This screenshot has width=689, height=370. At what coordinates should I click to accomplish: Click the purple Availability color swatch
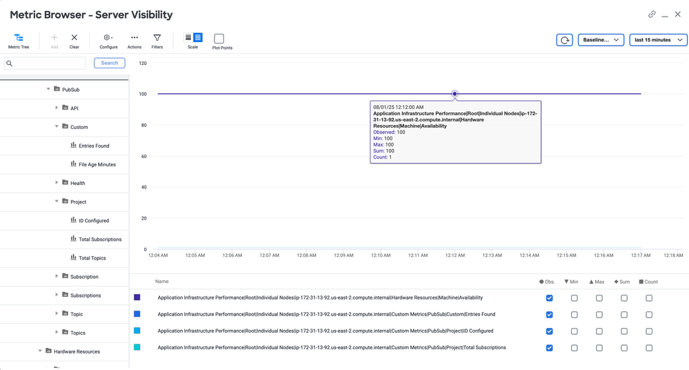click(137, 298)
